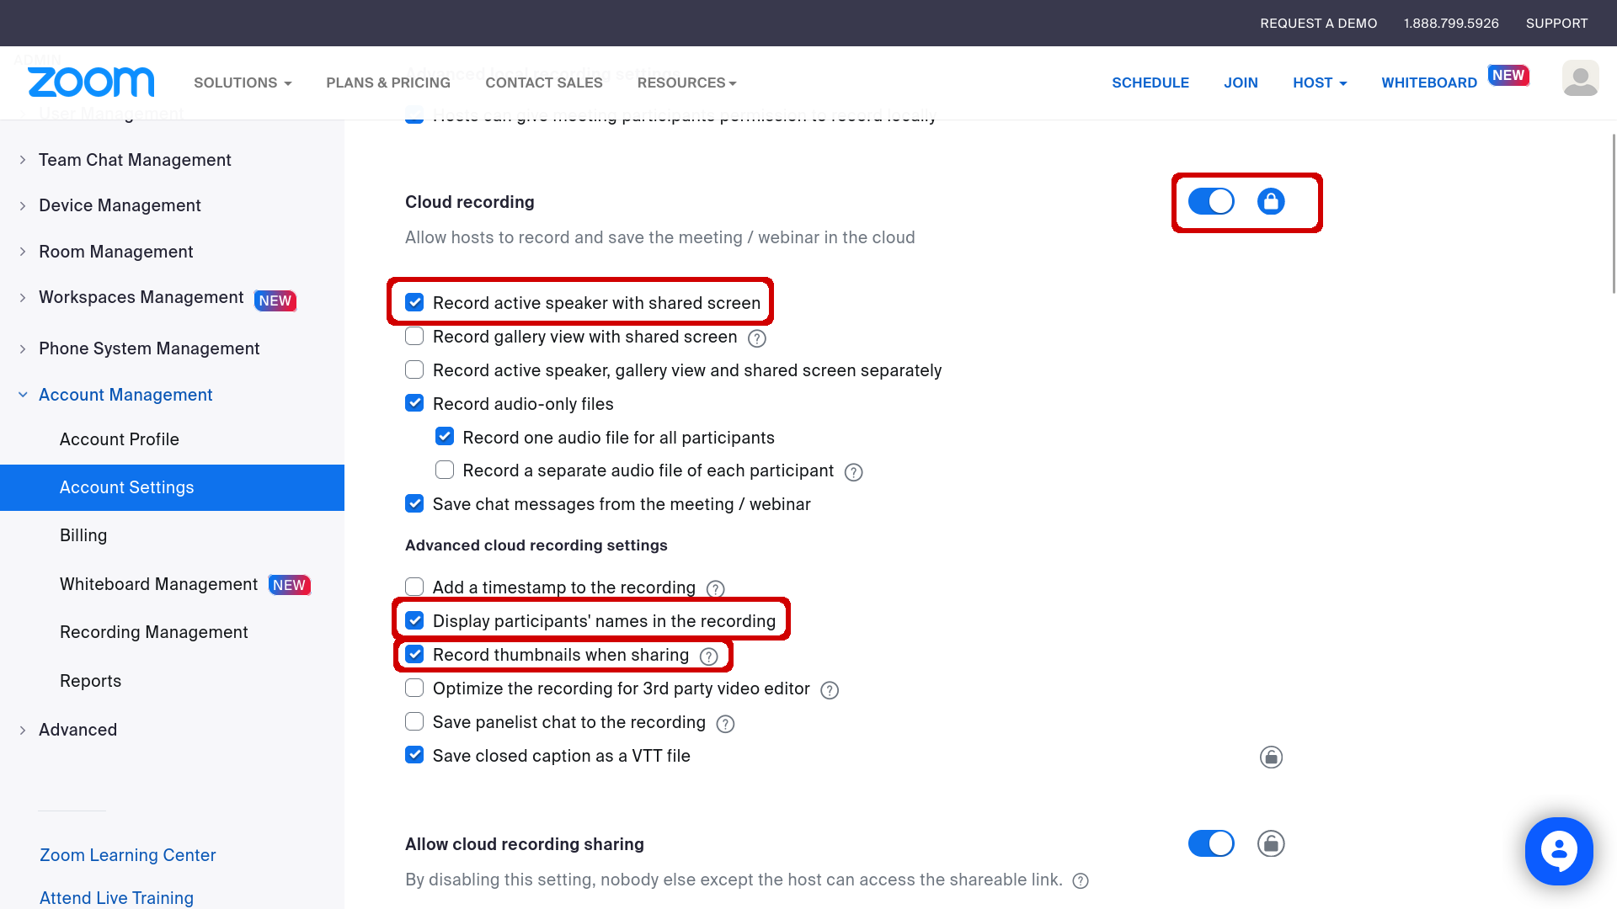Open Billing page
This screenshot has height=909, width=1617.
click(x=83, y=535)
